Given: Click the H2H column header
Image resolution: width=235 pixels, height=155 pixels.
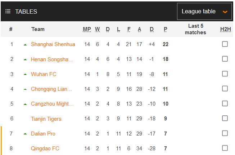Looking at the screenshot, I should [x=225, y=29].
